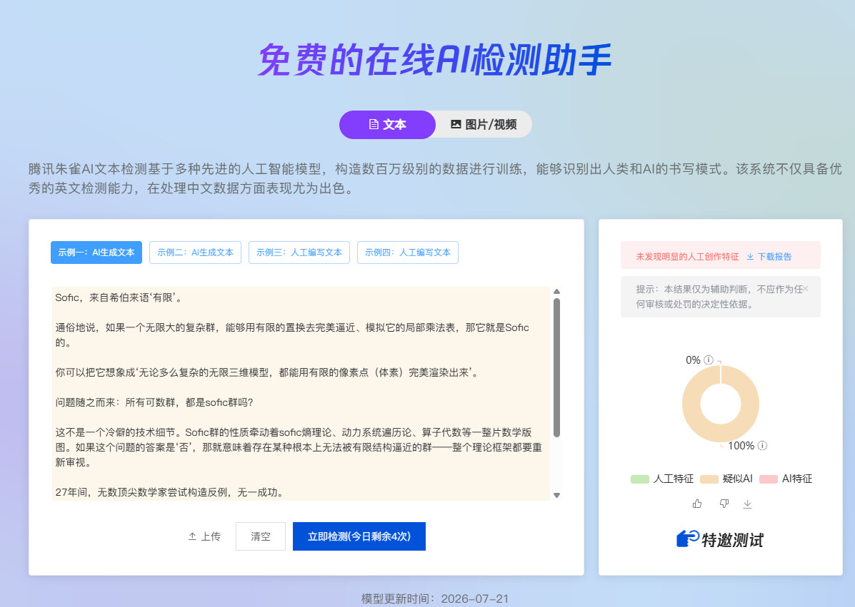This screenshot has width=855, height=607.
Task: Load 示例四：人工编写文本 sample
Action: pyautogui.click(x=407, y=253)
